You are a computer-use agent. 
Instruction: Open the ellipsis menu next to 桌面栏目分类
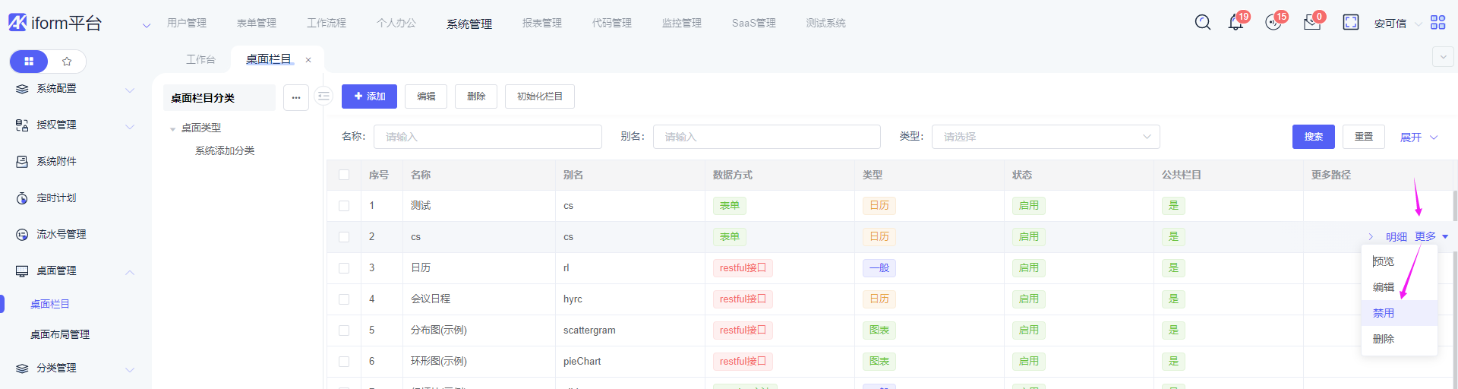(296, 98)
